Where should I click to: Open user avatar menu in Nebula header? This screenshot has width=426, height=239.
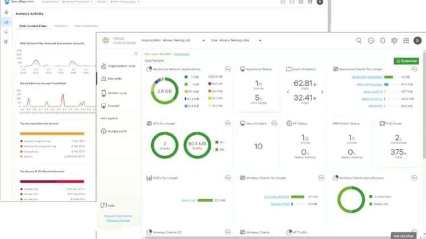tap(417, 41)
